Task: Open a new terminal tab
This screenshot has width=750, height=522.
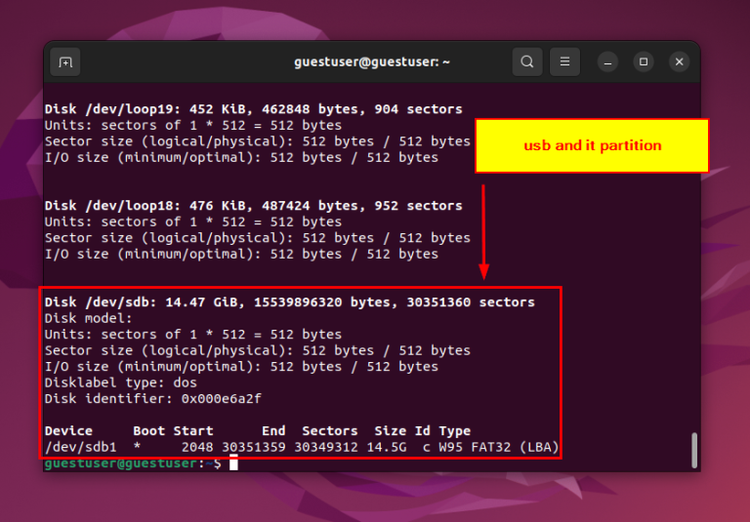Action: [x=64, y=62]
